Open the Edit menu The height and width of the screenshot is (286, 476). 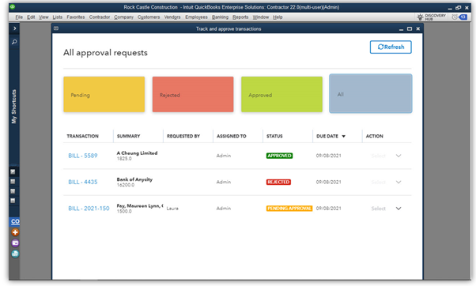31,17
